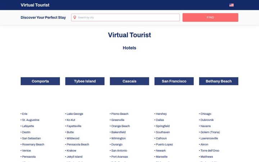Image resolution: width=259 pixels, height=162 pixels.
Task: Click the FIND button
Action: coord(210,18)
